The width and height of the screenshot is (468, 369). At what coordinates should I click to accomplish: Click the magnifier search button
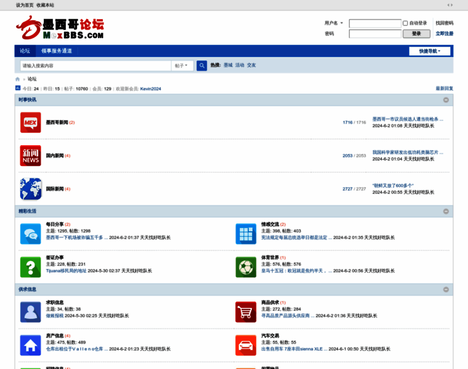(201, 65)
